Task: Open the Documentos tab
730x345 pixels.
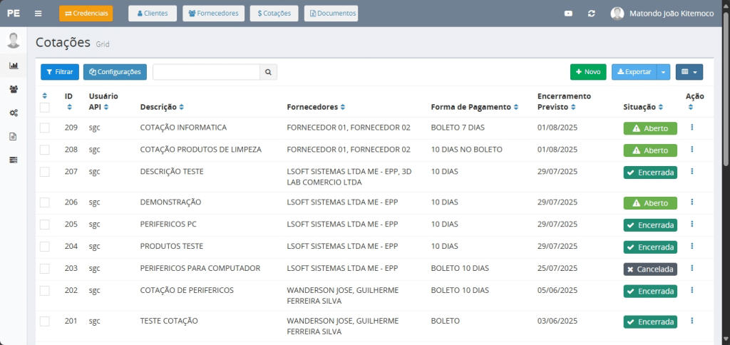Action: point(331,14)
